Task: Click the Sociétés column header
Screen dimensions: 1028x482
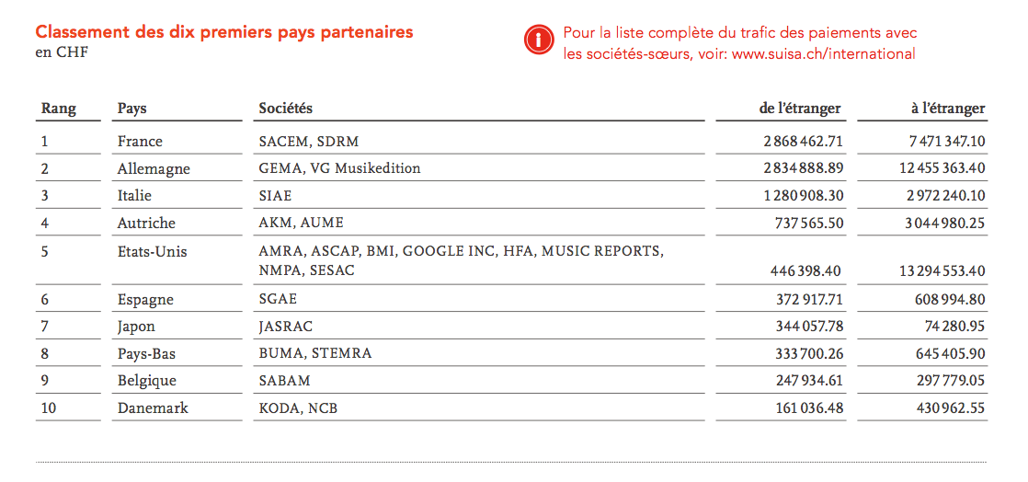Action: (285, 109)
